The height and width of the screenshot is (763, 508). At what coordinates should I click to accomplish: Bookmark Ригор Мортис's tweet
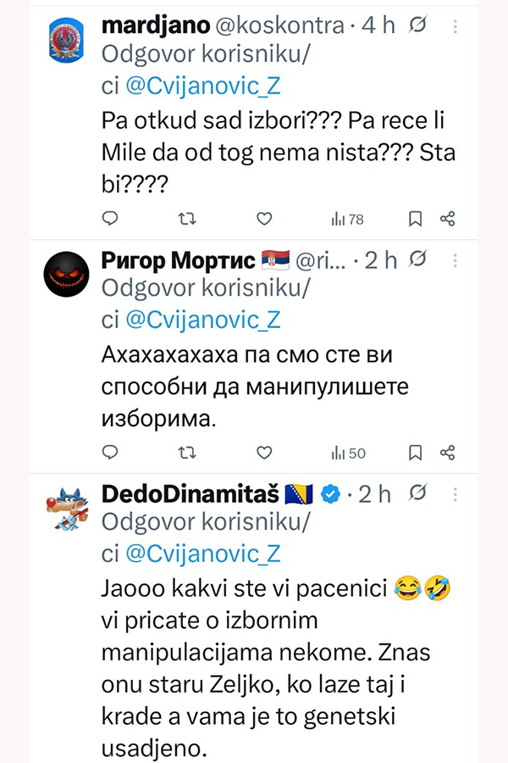[415, 453]
